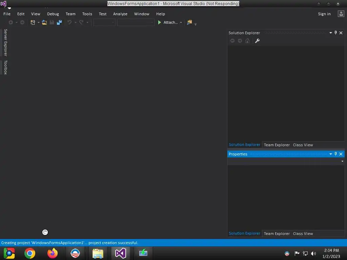Click Chrome icon in the taskbar
The height and width of the screenshot is (260, 347).
click(x=30, y=253)
